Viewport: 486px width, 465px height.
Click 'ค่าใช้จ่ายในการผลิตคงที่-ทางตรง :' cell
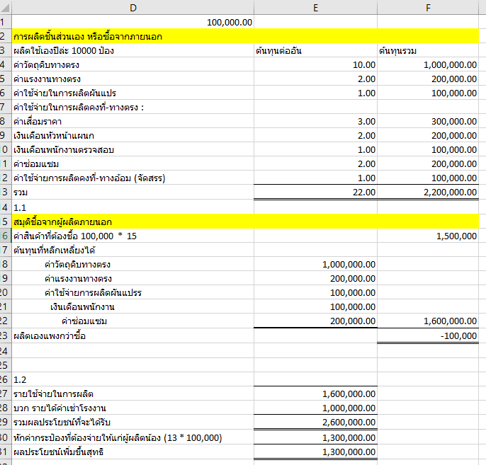[132, 107]
